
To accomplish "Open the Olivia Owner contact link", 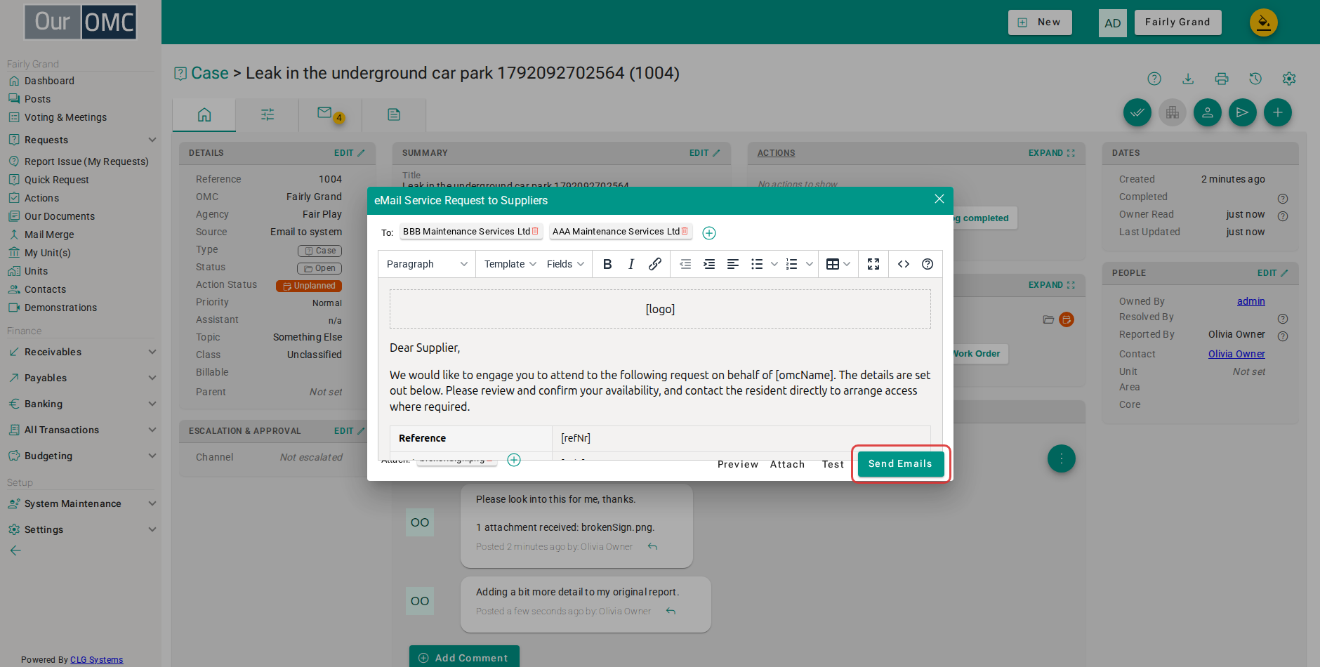I will (1236, 354).
